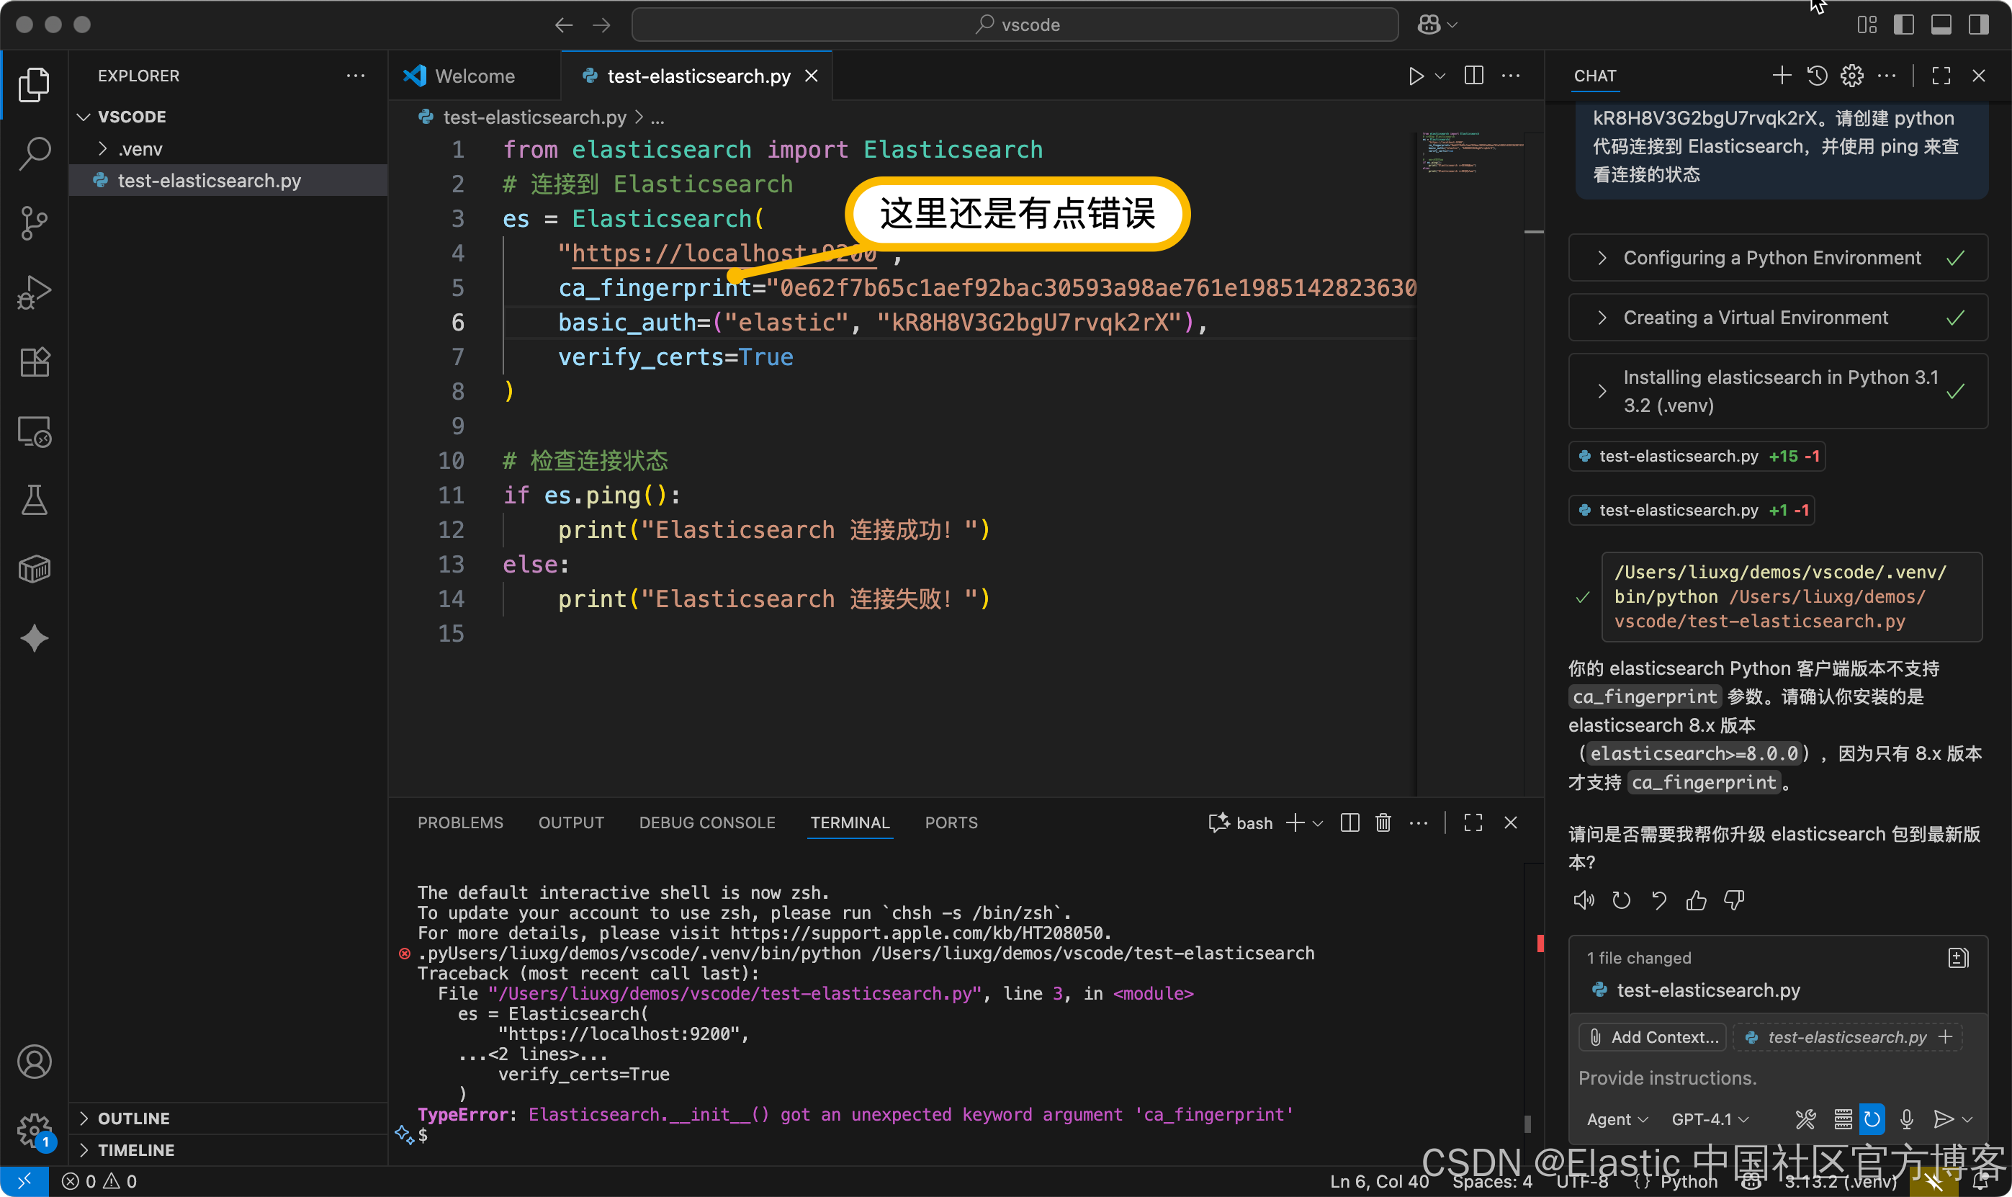2012x1197 pixels.
Task: Open test-elasticsearch.py +1 -1 edit pill
Action: (x=1692, y=511)
